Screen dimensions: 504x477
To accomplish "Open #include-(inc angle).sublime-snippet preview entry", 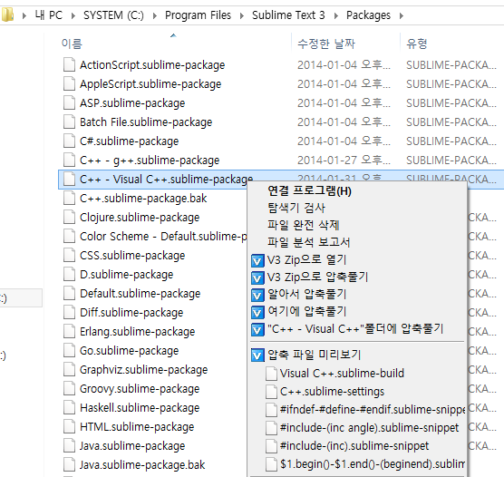I will (x=369, y=427).
